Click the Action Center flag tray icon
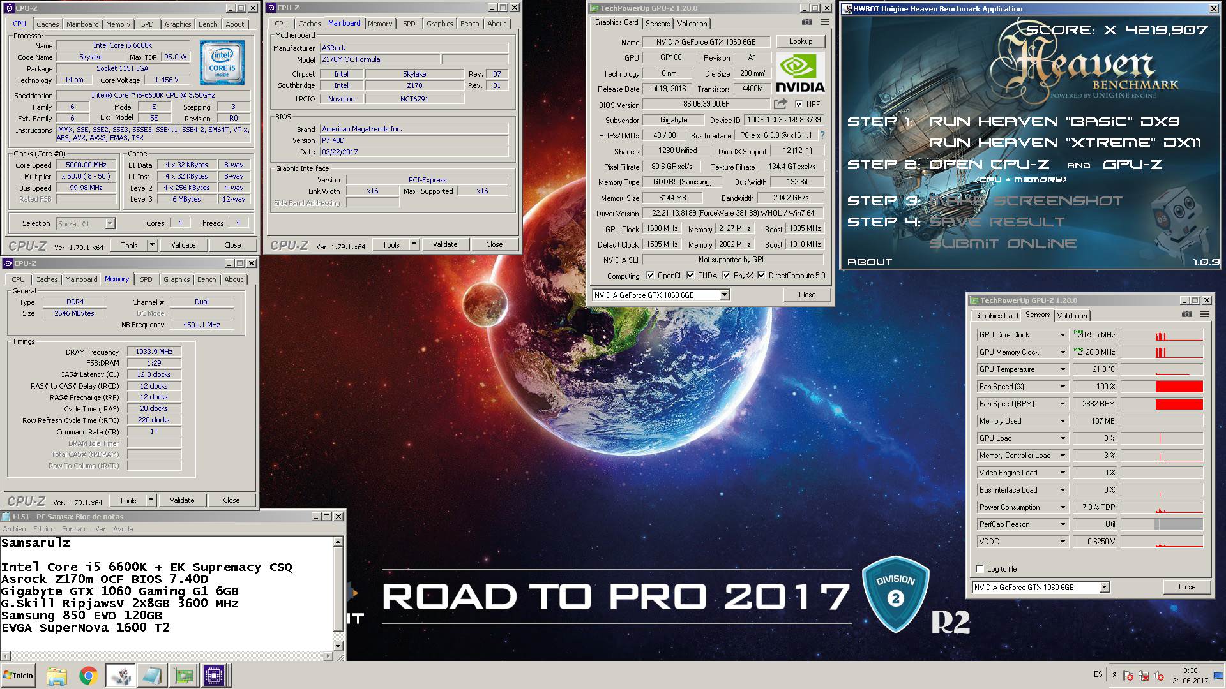Image resolution: width=1226 pixels, height=689 pixels. coord(1128,676)
